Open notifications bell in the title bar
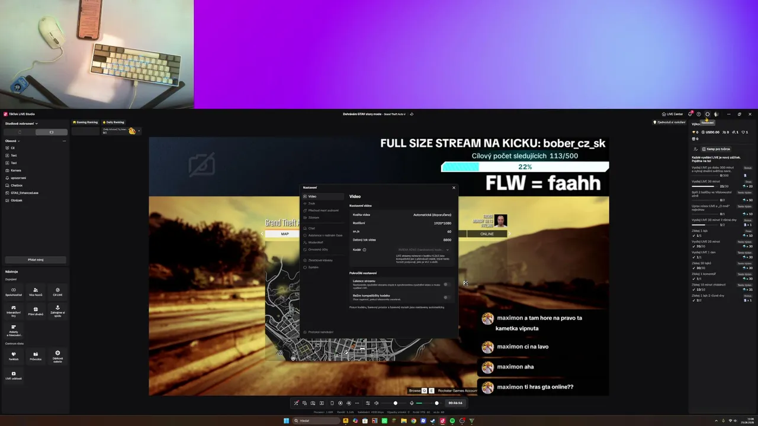The width and height of the screenshot is (758, 426). [690, 114]
